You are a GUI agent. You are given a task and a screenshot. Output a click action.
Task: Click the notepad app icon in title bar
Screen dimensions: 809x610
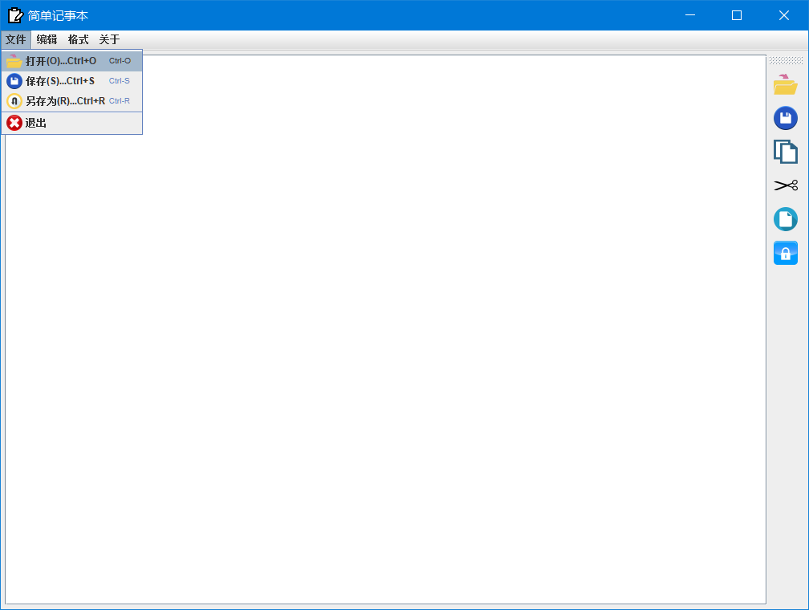click(x=14, y=14)
